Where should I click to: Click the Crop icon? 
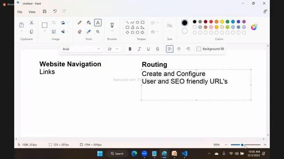[x=54, y=23]
